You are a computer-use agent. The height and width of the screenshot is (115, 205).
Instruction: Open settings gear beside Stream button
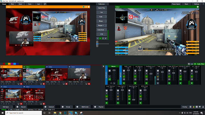click(x=63, y=107)
